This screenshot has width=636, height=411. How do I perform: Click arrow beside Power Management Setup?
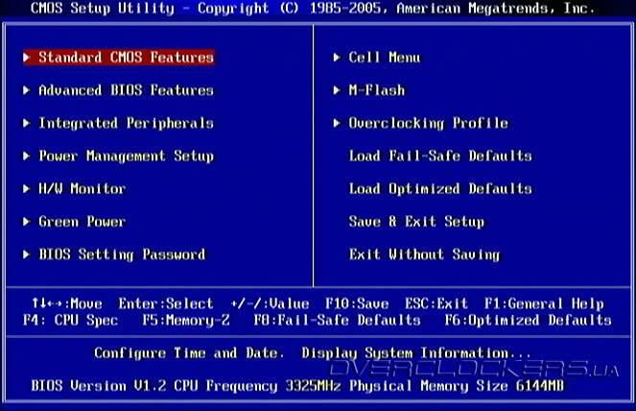click(27, 156)
